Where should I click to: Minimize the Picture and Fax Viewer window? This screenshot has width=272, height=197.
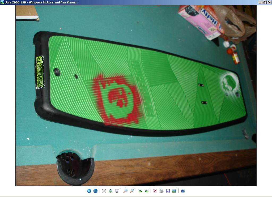click(260, 2)
